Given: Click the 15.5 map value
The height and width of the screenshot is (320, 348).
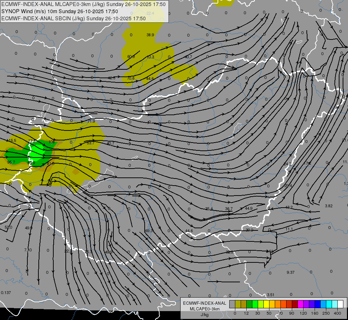Looking at the screenshot, I should click(12, 140).
